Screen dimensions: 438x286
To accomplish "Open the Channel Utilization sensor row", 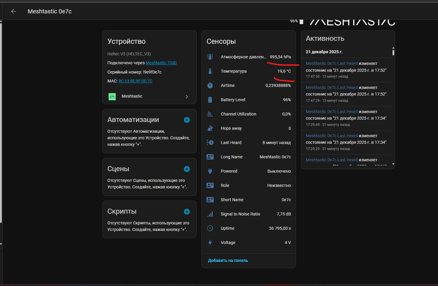I will 248,114.
